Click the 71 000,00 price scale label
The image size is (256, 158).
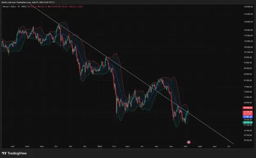pos(248,97)
